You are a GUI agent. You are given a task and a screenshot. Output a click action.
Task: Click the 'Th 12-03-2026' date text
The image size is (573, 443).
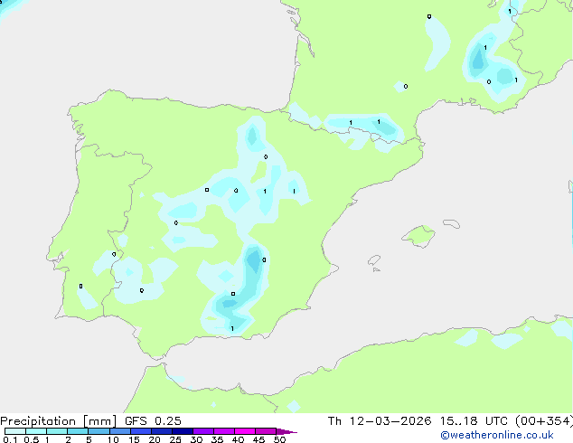point(380,421)
